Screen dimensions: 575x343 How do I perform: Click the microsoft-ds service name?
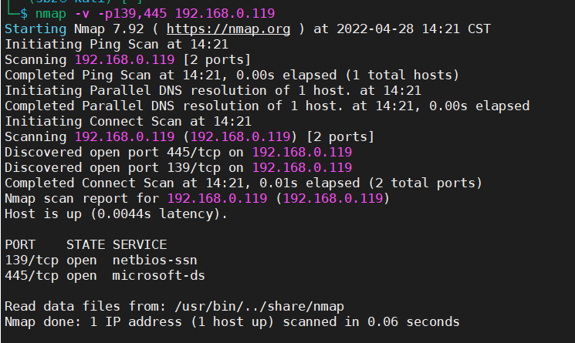click(158, 276)
